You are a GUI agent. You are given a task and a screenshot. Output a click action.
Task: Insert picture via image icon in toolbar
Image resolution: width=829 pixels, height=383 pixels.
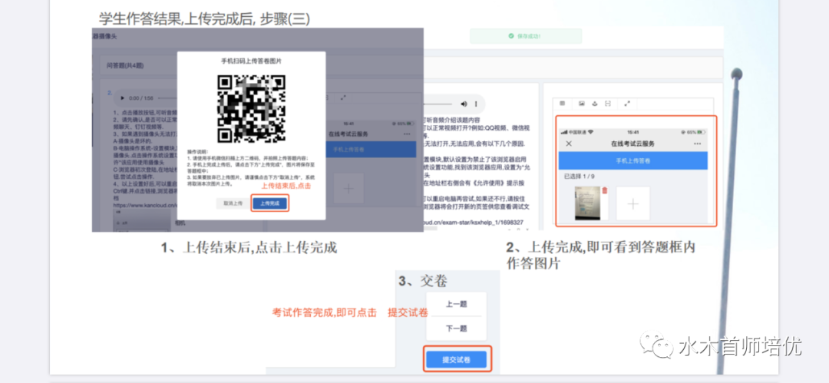coord(582,104)
